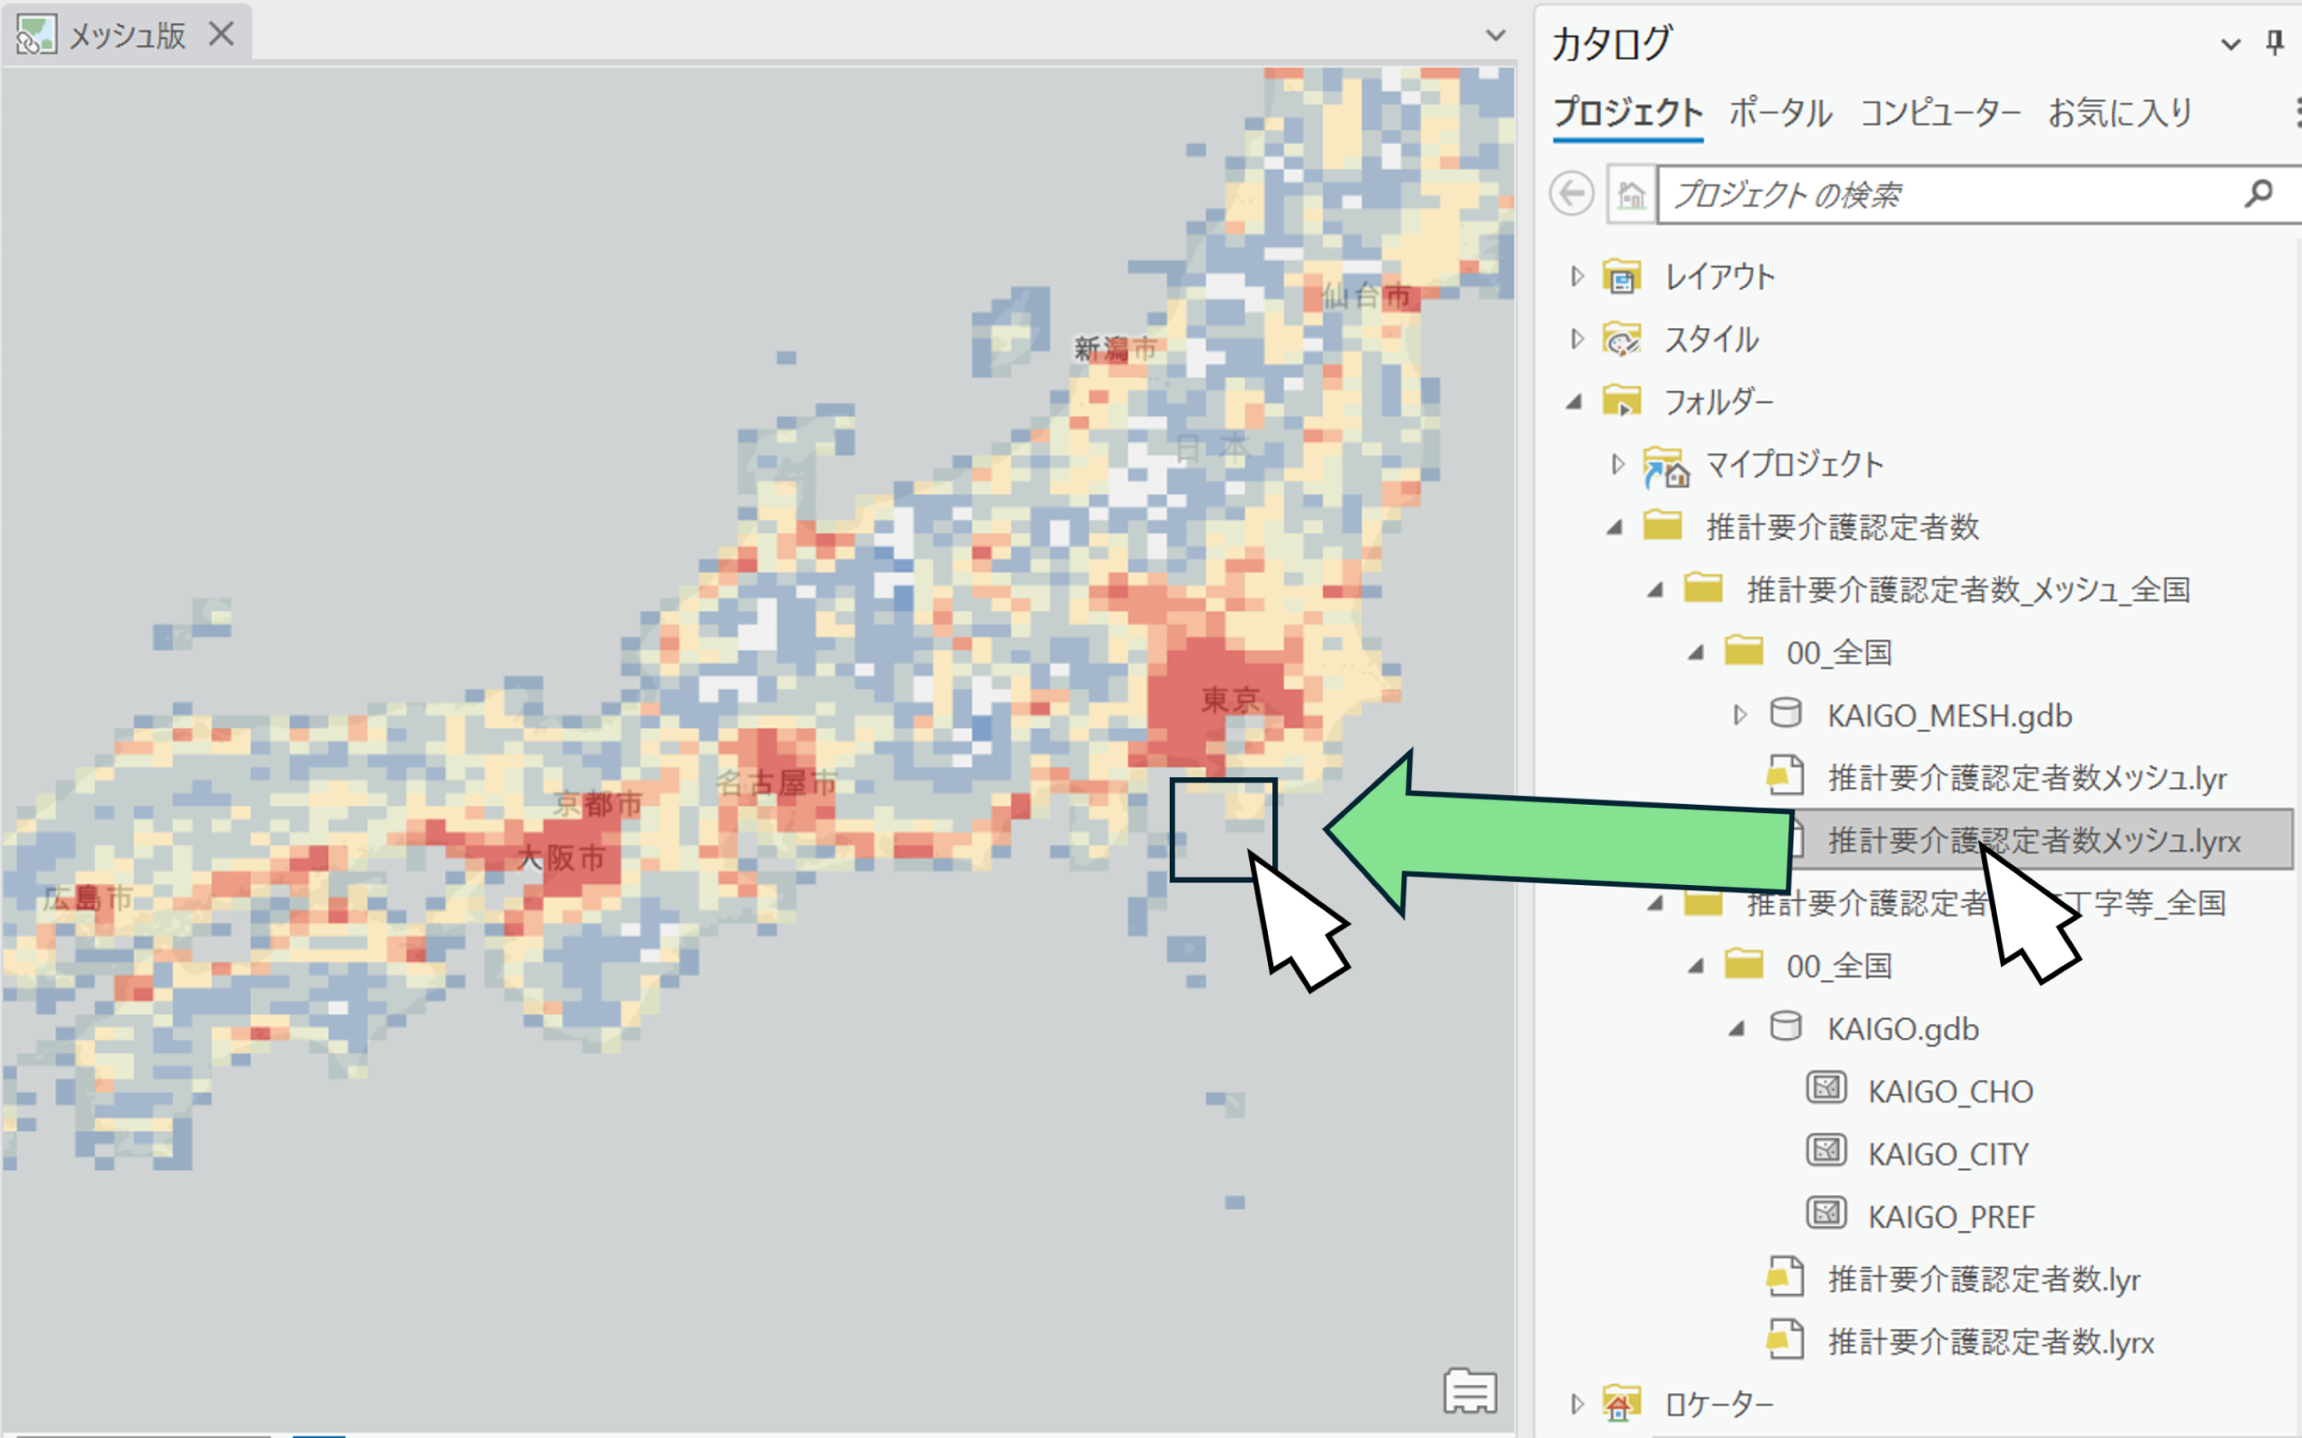
Task: Switch to the ポータル tab
Action: (1779, 113)
